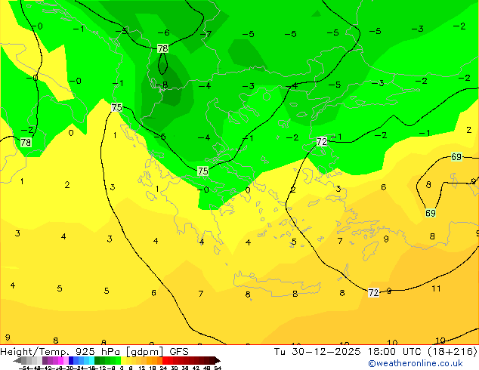Click the '18:00 UTC' time text
479x370 pixels.
pyautogui.click(x=394, y=352)
